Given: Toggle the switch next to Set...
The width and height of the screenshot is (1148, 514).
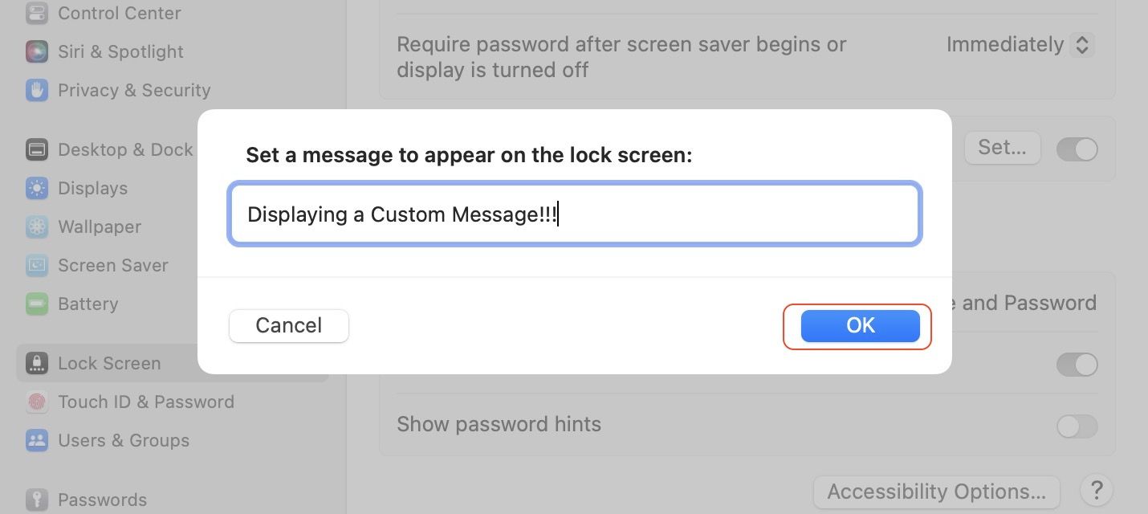Looking at the screenshot, I should coord(1077,149).
